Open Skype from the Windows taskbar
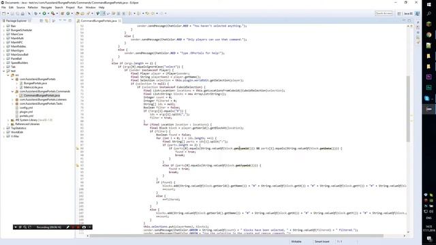Screen dimensions: 436x245 (427, 98)
